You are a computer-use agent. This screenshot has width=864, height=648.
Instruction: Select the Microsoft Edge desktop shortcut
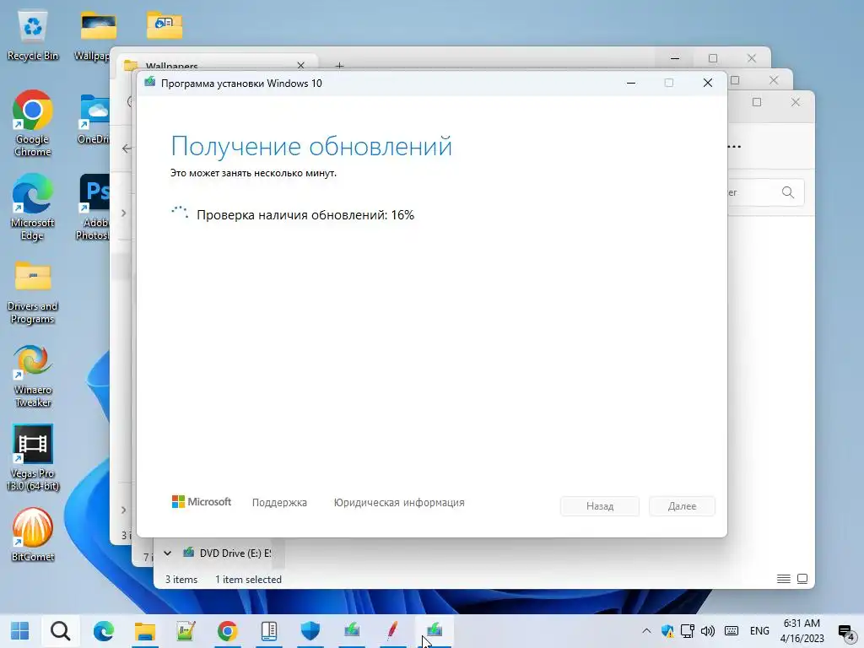(x=33, y=208)
